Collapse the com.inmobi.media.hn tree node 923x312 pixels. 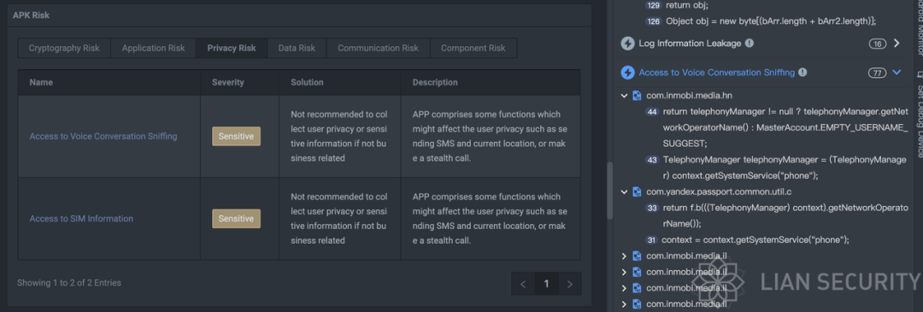pyautogui.click(x=625, y=96)
